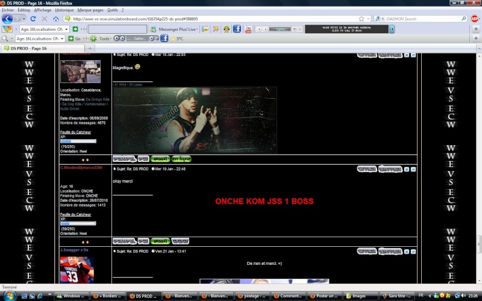
Task: Open the Start menu orb
Action: (9, 296)
